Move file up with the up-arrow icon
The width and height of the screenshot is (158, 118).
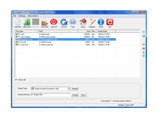(144, 52)
